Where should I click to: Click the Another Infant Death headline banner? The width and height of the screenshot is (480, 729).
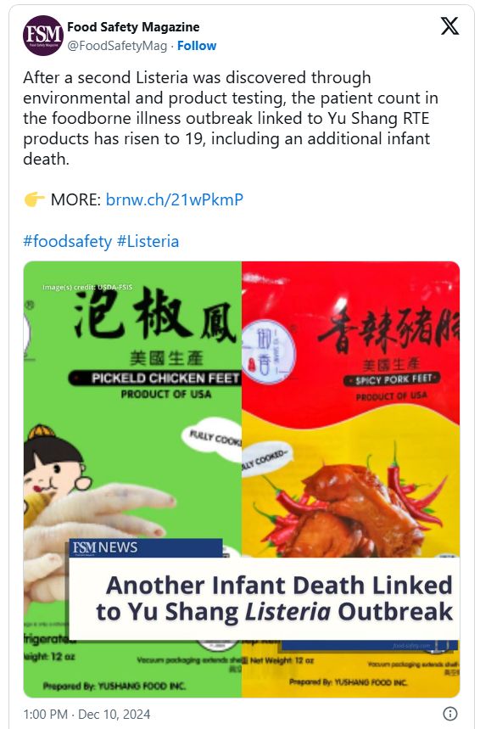(x=265, y=598)
